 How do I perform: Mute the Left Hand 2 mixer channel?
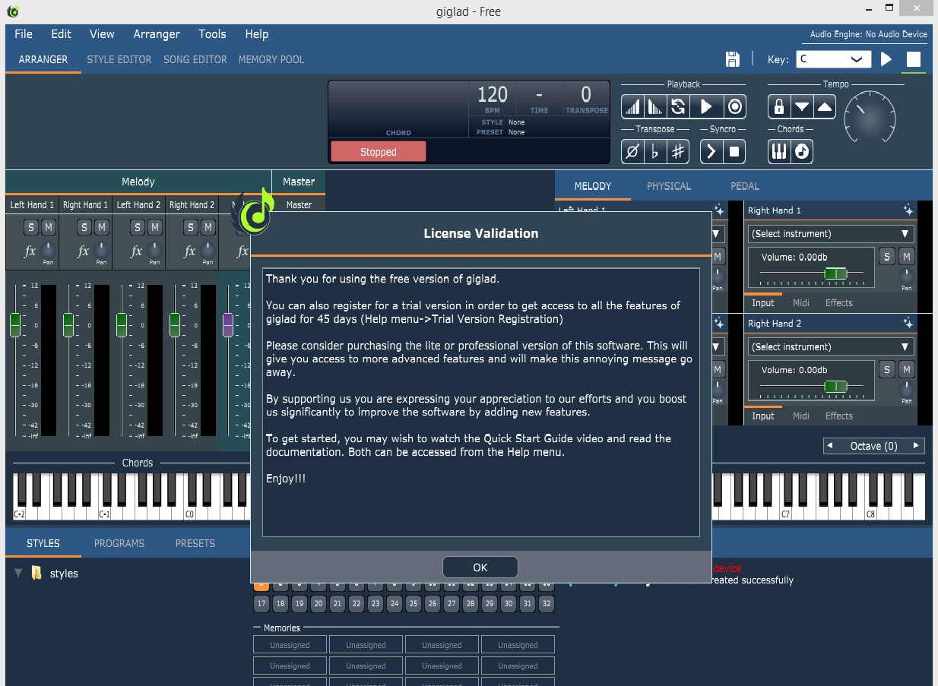[155, 227]
